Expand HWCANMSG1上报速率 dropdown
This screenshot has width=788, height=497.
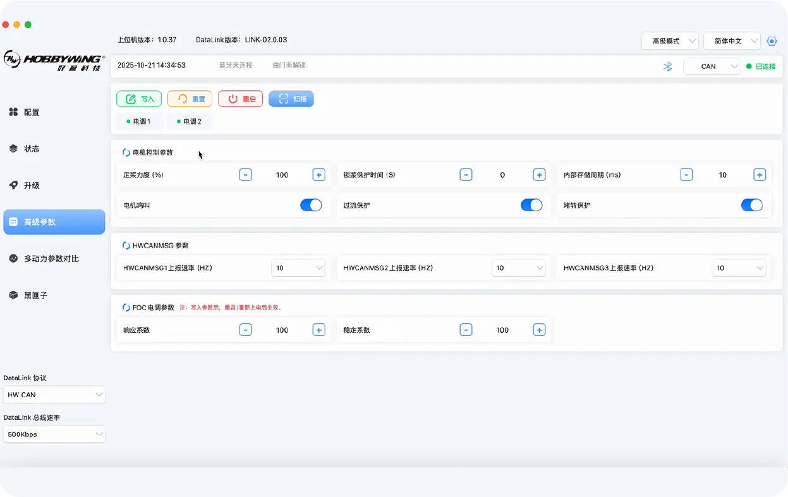coord(298,268)
